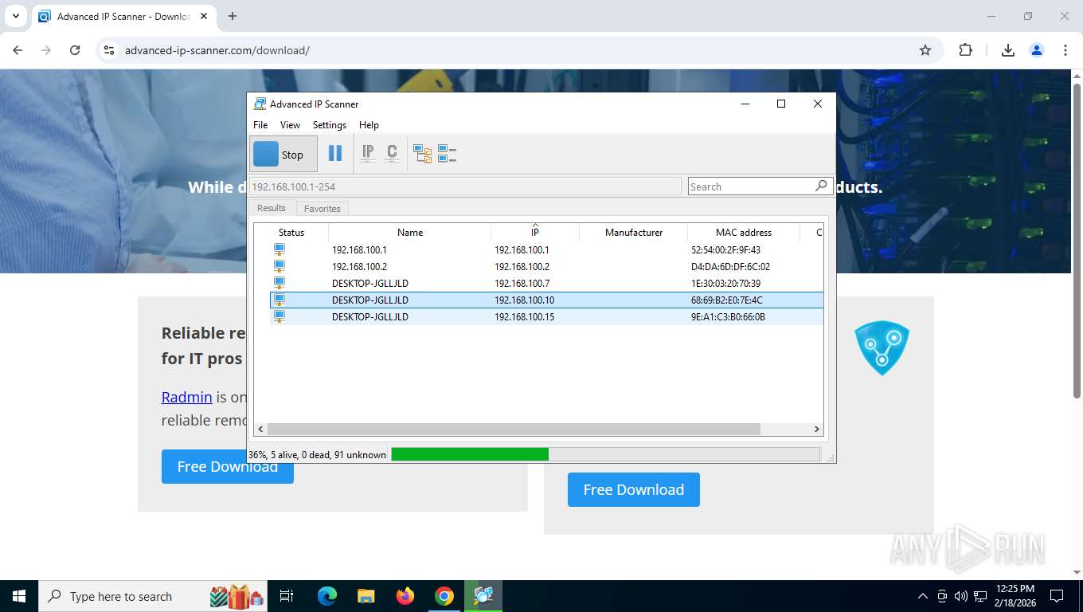Sort by the Manufacturer column header
The height and width of the screenshot is (612, 1083).
[634, 233]
